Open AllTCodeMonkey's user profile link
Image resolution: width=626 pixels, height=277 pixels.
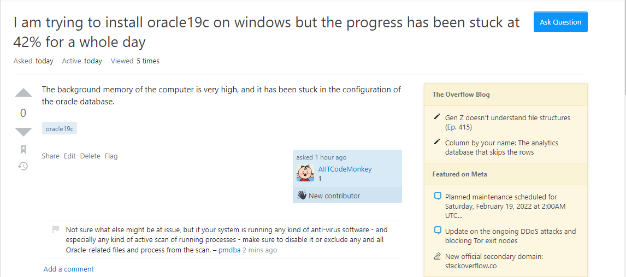[x=337, y=169]
